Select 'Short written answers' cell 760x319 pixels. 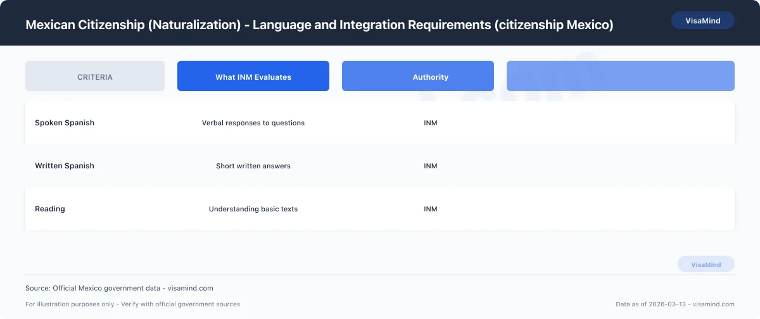(x=253, y=166)
